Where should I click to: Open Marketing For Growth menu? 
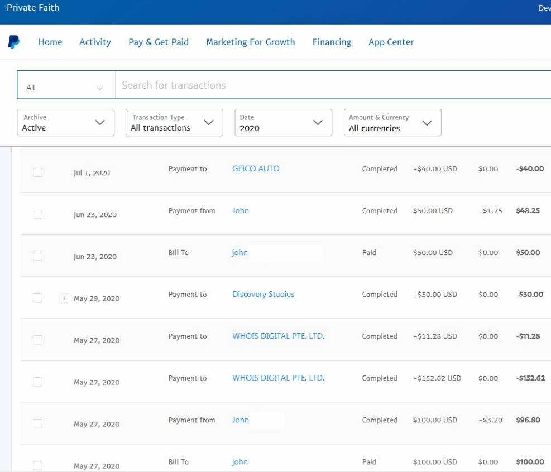point(251,42)
